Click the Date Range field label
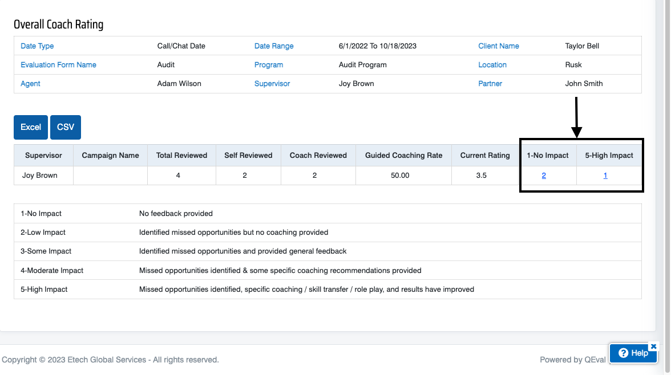The height and width of the screenshot is (375, 671). click(274, 46)
